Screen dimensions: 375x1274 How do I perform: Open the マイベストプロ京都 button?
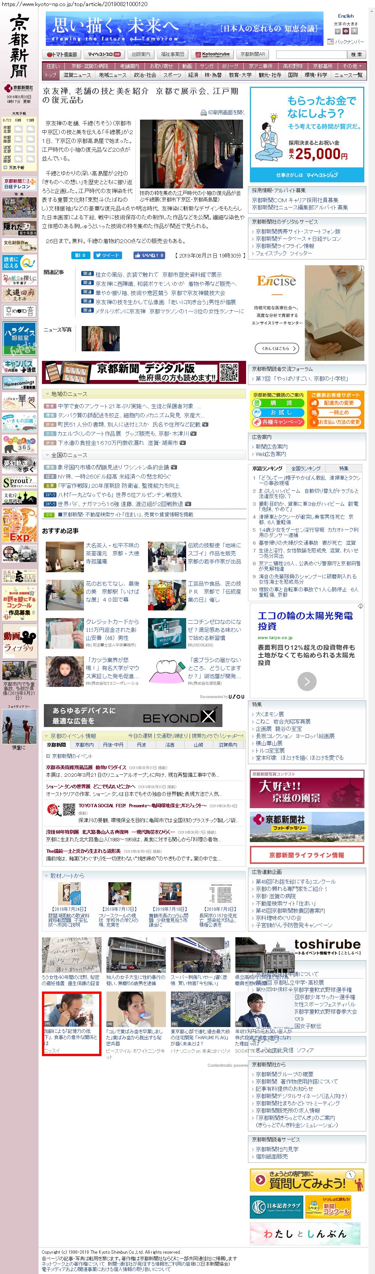104,54
